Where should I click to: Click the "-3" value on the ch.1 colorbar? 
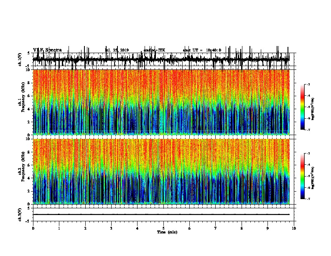click(308, 84)
